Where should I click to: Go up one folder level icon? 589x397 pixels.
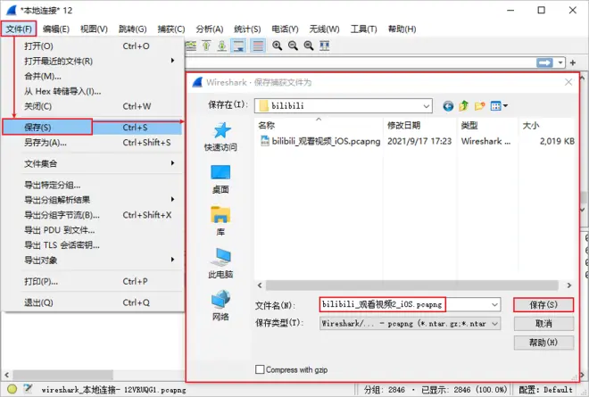pyautogui.click(x=464, y=106)
